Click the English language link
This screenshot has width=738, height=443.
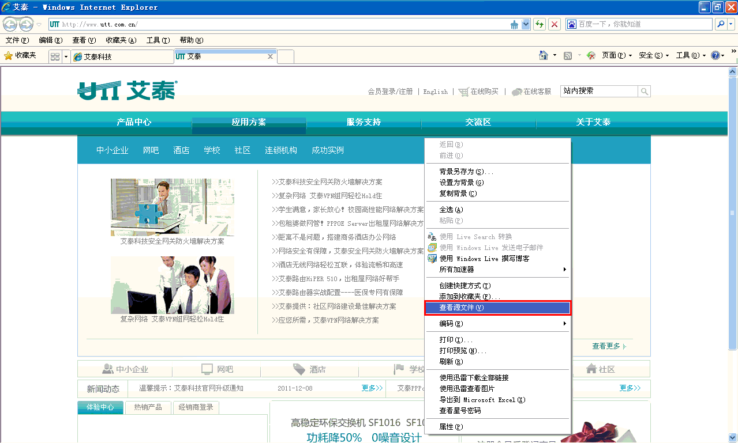point(436,92)
